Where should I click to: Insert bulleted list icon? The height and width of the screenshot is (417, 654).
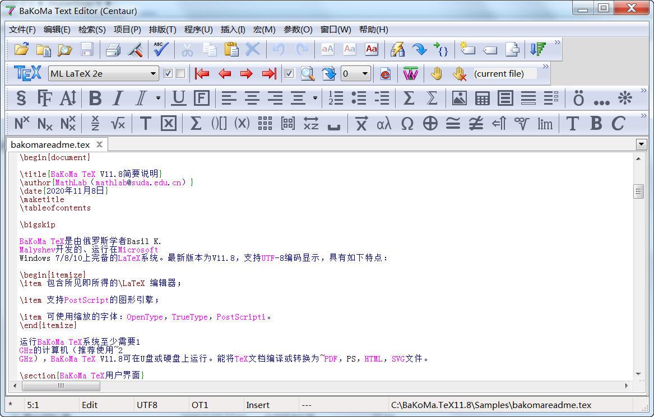click(x=359, y=99)
